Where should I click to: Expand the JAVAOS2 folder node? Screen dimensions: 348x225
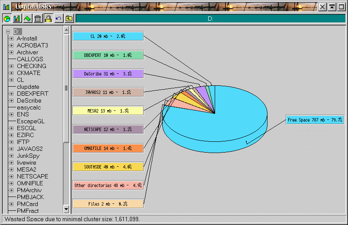click(x=12, y=149)
